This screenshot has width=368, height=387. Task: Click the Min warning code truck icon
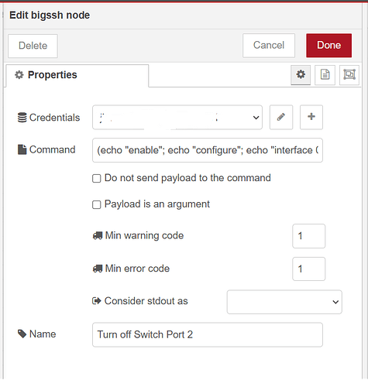(98, 235)
